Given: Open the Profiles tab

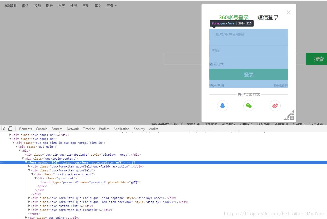Looking at the screenshot, I should point(104,129).
